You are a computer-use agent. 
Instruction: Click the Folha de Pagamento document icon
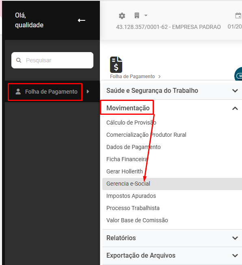pos(116,65)
